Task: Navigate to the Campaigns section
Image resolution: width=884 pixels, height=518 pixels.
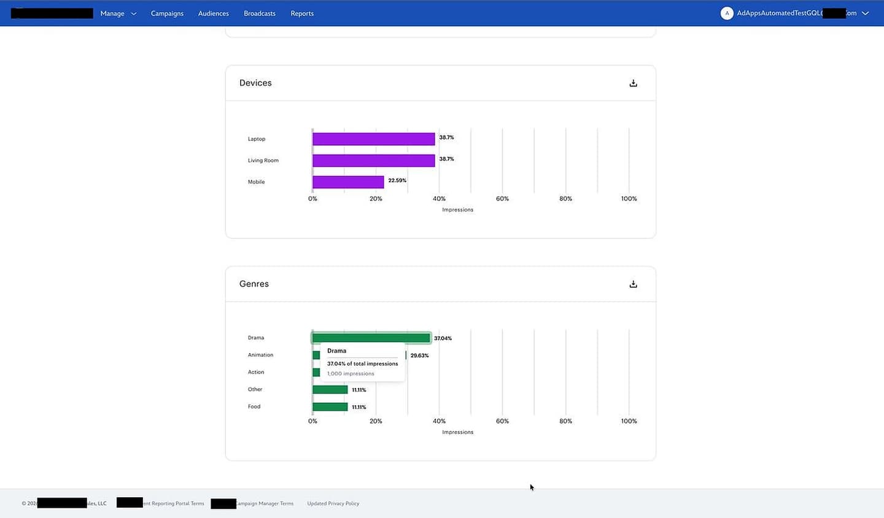Action: [x=166, y=13]
